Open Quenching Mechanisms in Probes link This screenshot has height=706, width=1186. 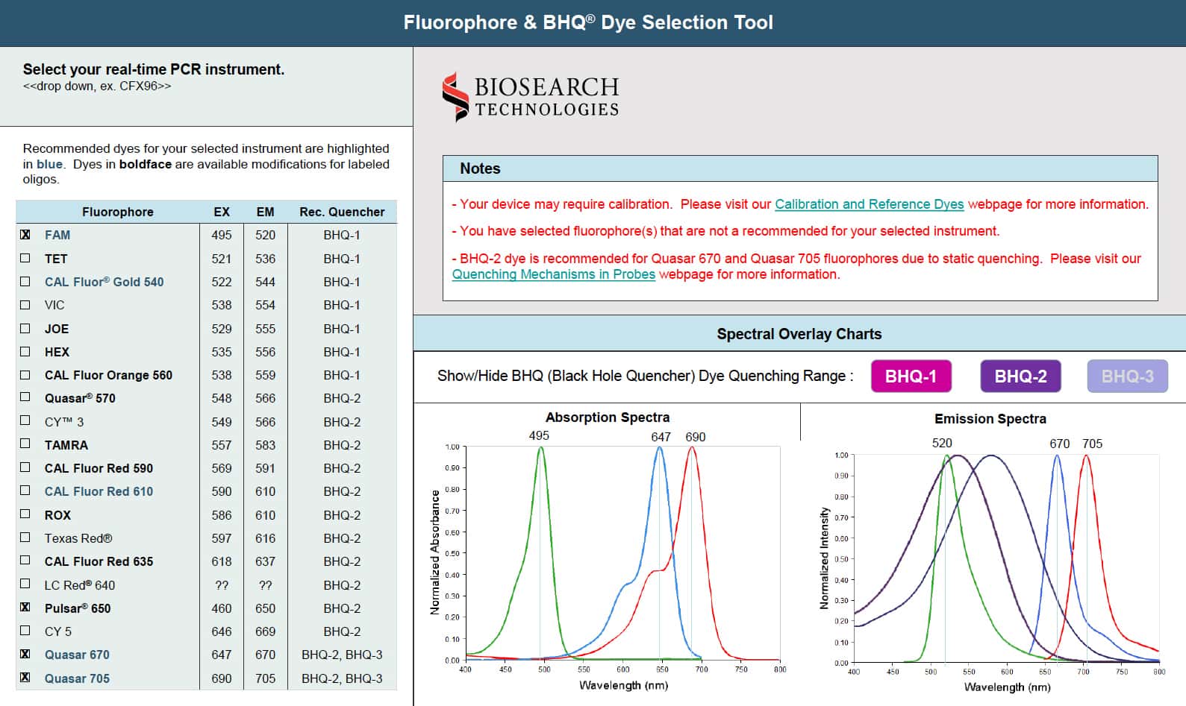[x=554, y=274]
